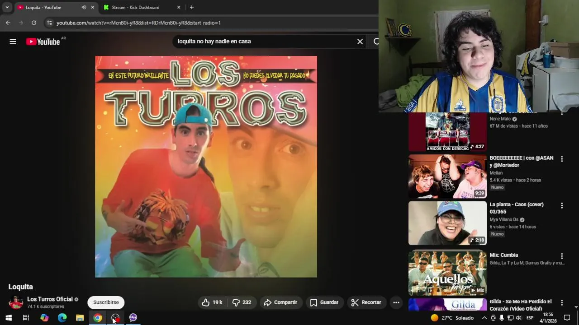Viewport: 579px width, 325px height.
Task: Open options menu for Gilda video
Action: (562, 302)
